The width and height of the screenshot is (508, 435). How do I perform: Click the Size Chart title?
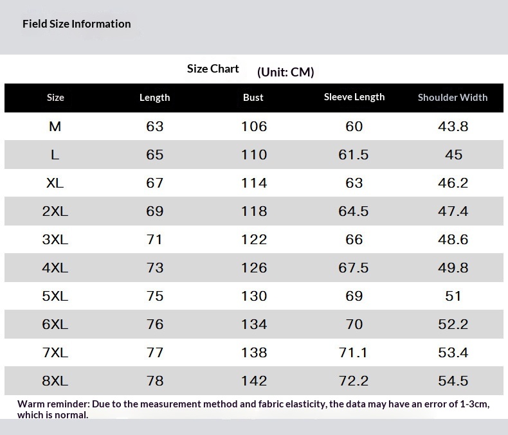coord(213,69)
